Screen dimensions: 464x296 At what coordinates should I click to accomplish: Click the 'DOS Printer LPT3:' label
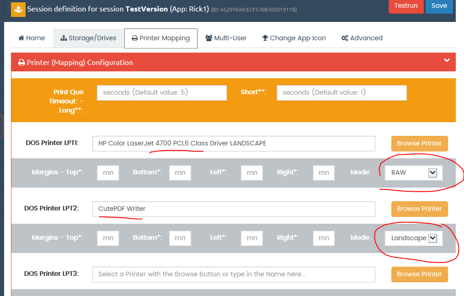pos(52,274)
